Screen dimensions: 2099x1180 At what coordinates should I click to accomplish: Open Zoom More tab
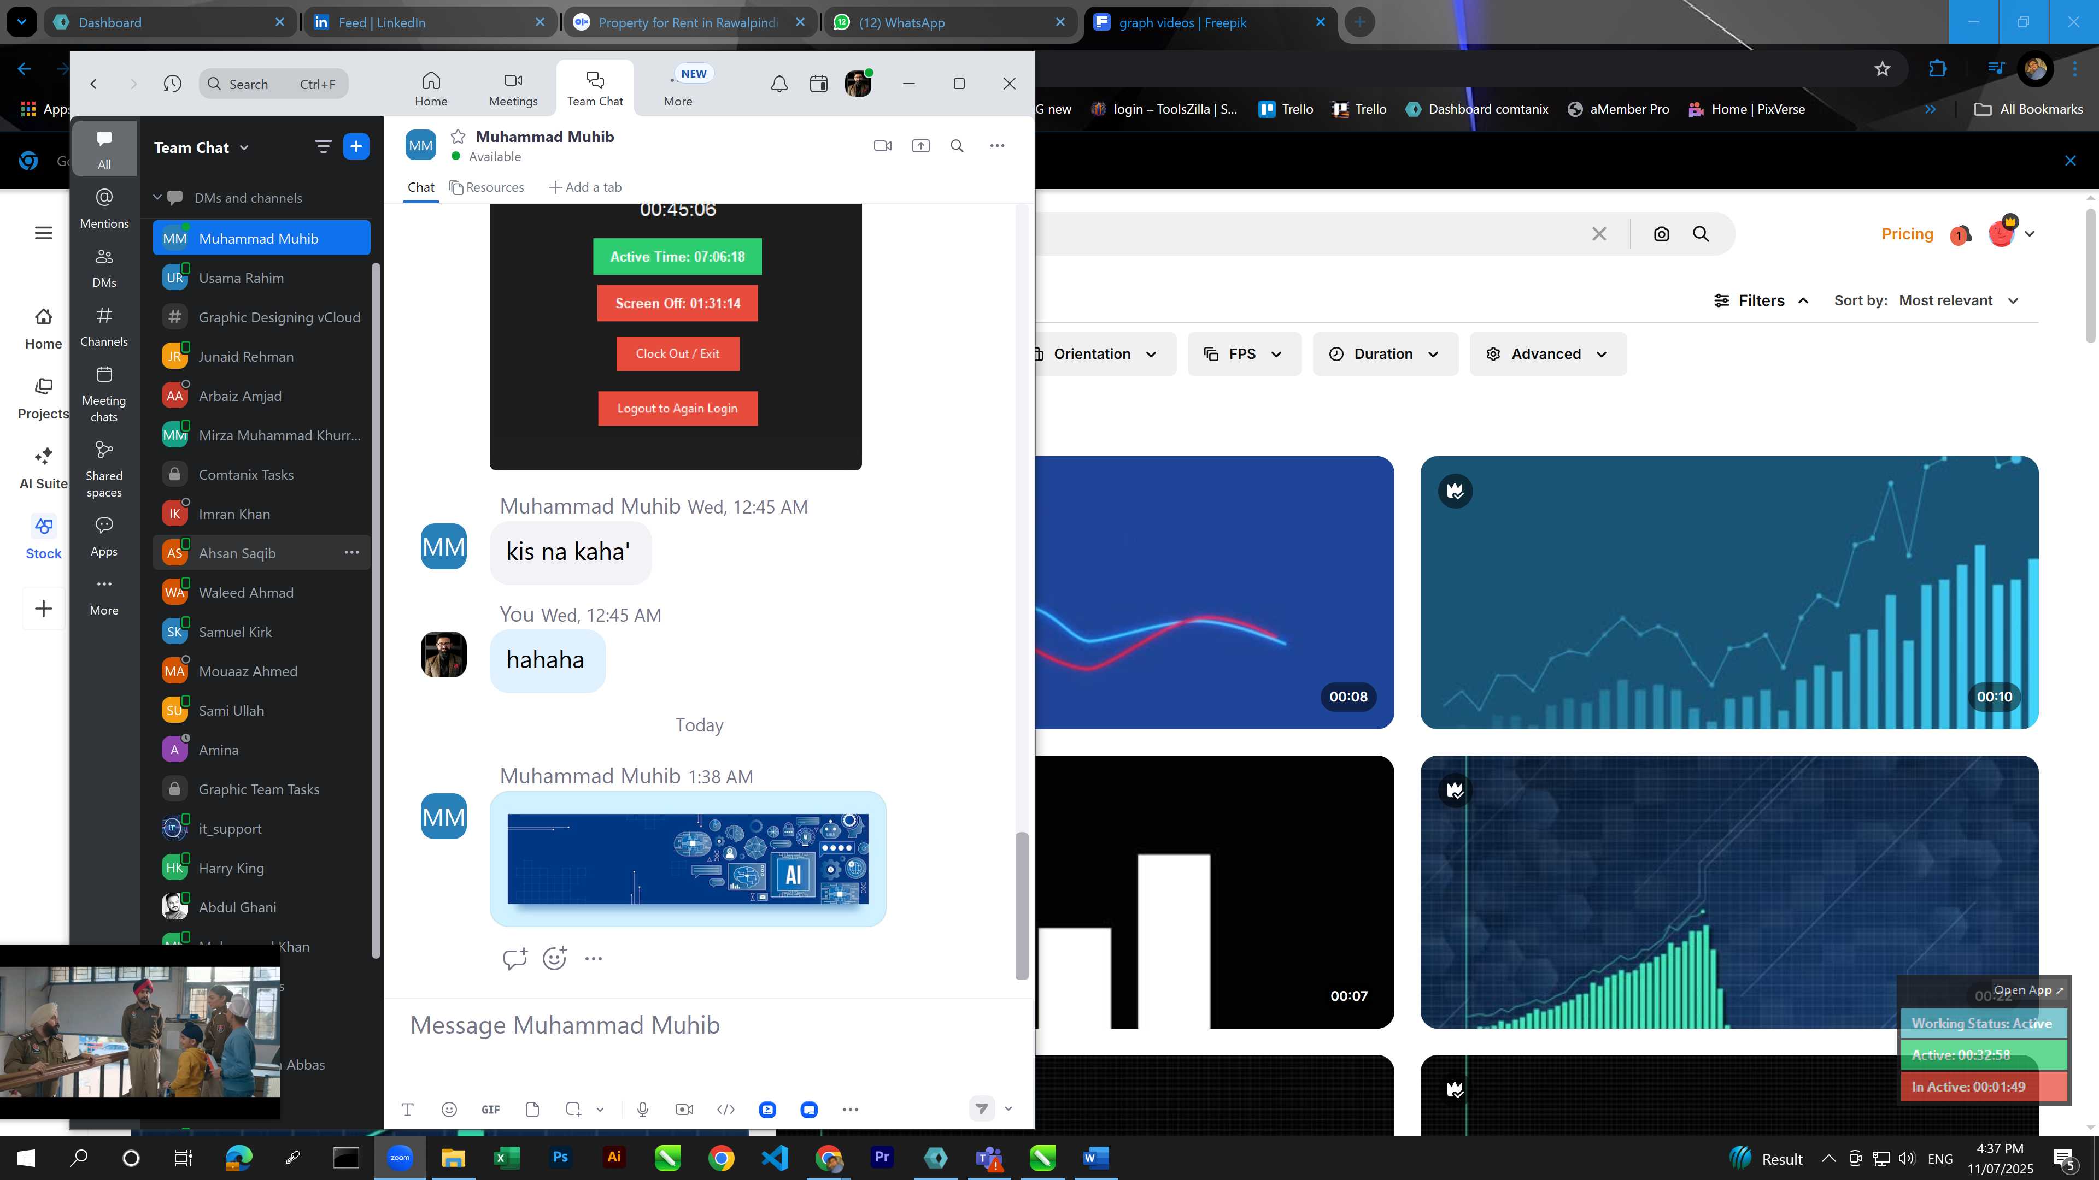678,88
